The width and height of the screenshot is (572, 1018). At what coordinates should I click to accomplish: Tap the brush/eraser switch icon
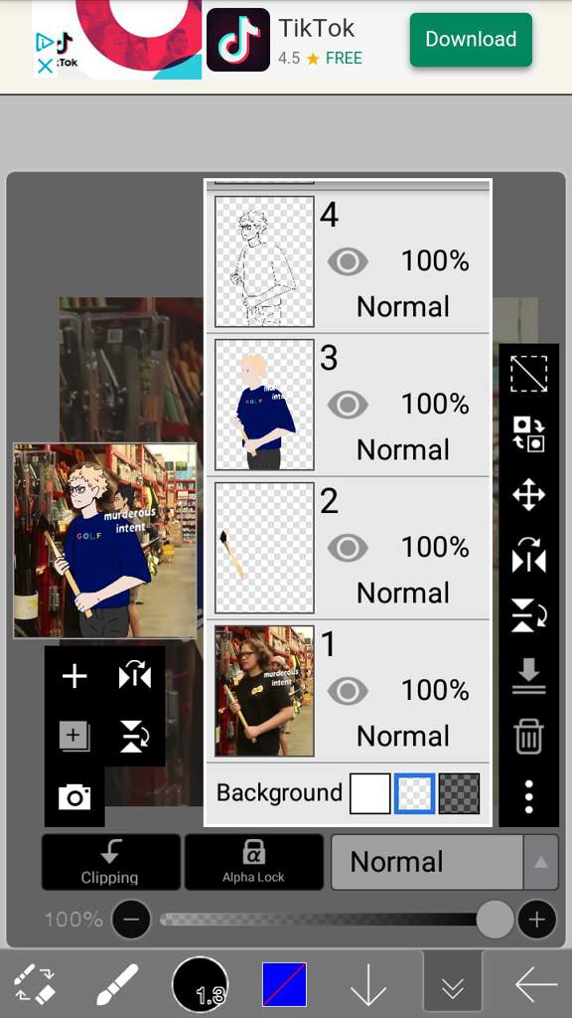(35, 984)
